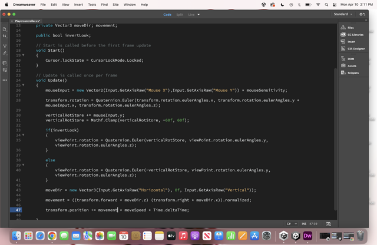Open Trash from the Dock
377x245 pixels.
pos(360,236)
